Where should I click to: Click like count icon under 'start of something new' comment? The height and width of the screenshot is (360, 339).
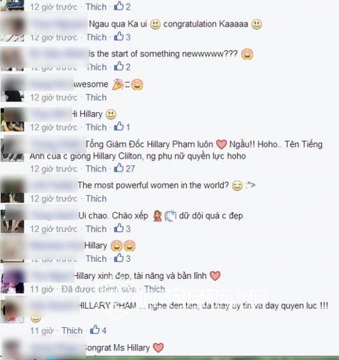point(119,67)
